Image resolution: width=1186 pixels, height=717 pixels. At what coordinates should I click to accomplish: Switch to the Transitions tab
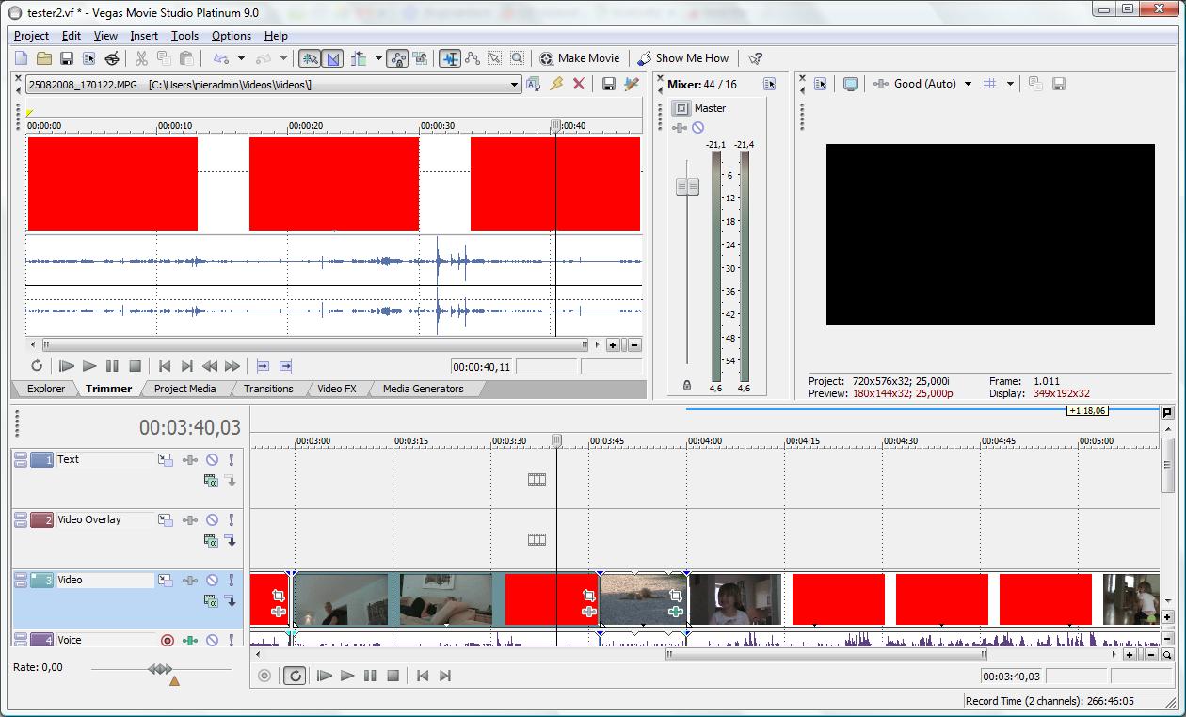268,388
